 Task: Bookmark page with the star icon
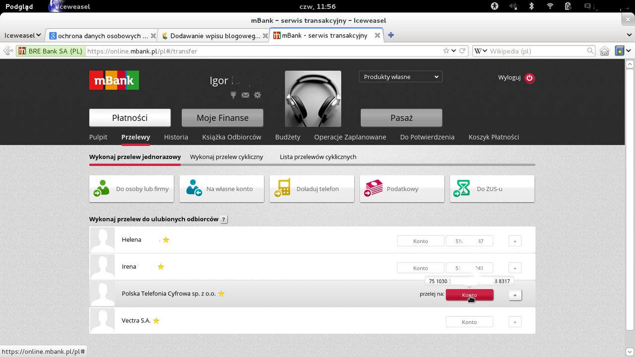(x=446, y=51)
